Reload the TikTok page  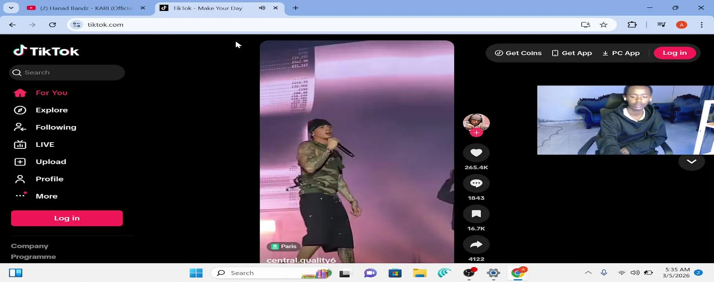tap(52, 25)
